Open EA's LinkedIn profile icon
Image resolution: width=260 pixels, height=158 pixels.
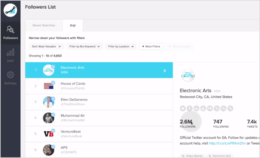click(x=196, y=108)
